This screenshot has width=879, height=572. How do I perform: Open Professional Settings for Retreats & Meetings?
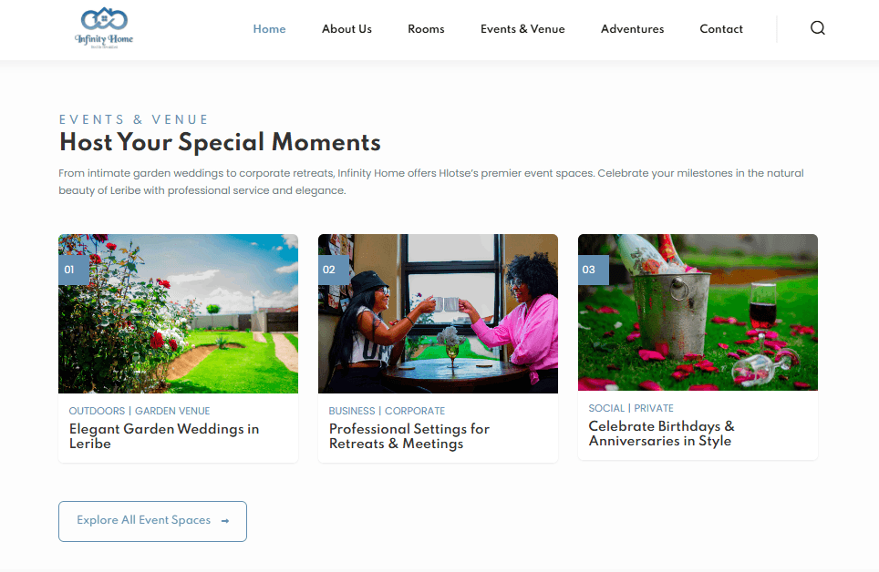point(409,436)
